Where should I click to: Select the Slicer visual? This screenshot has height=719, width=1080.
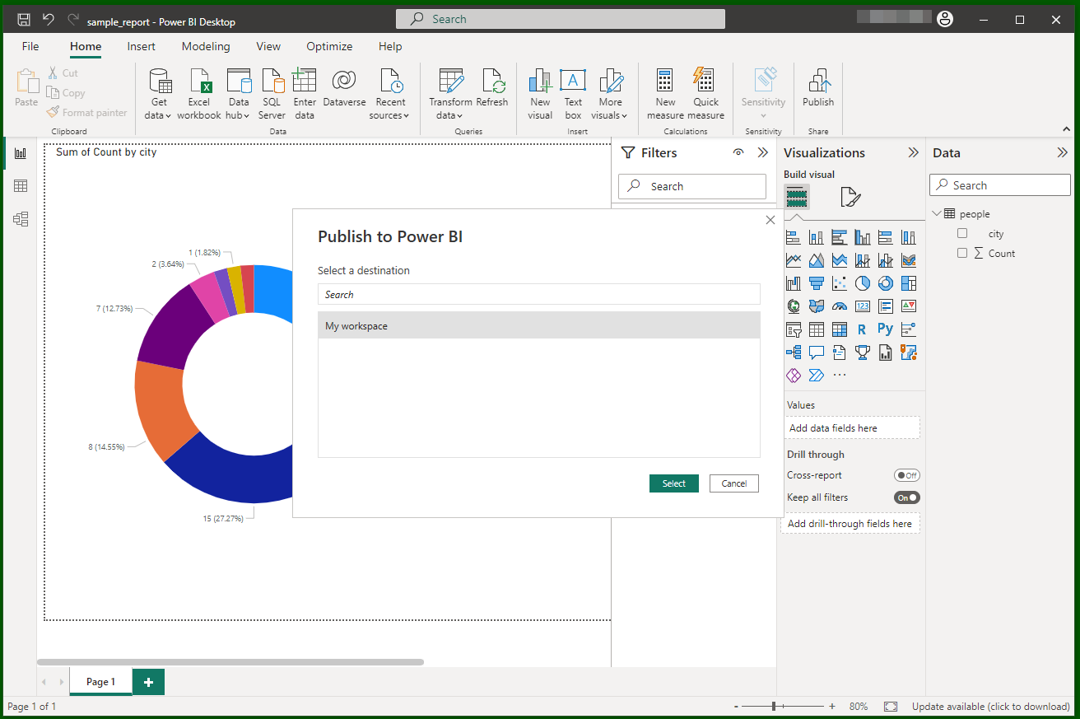(794, 329)
